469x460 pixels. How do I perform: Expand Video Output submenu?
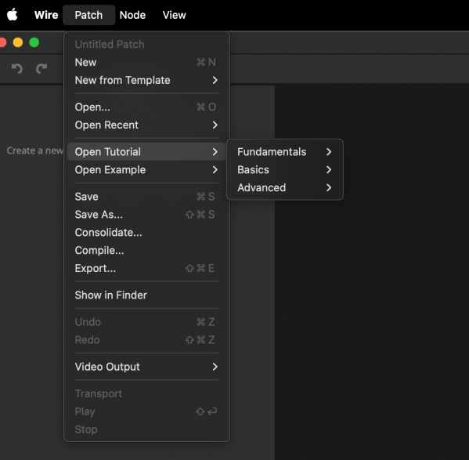pos(146,367)
